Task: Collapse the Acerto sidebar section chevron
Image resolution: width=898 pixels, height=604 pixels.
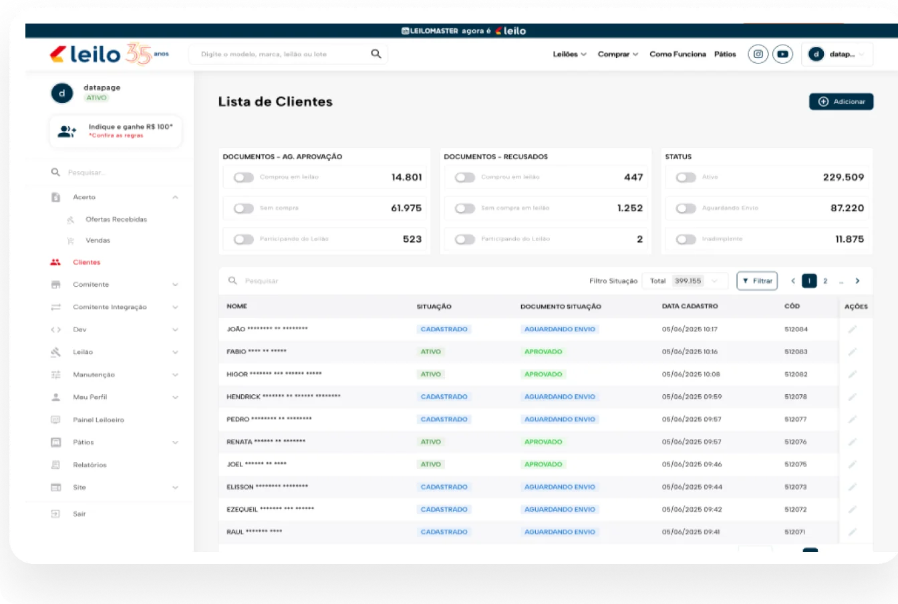Action: point(175,197)
